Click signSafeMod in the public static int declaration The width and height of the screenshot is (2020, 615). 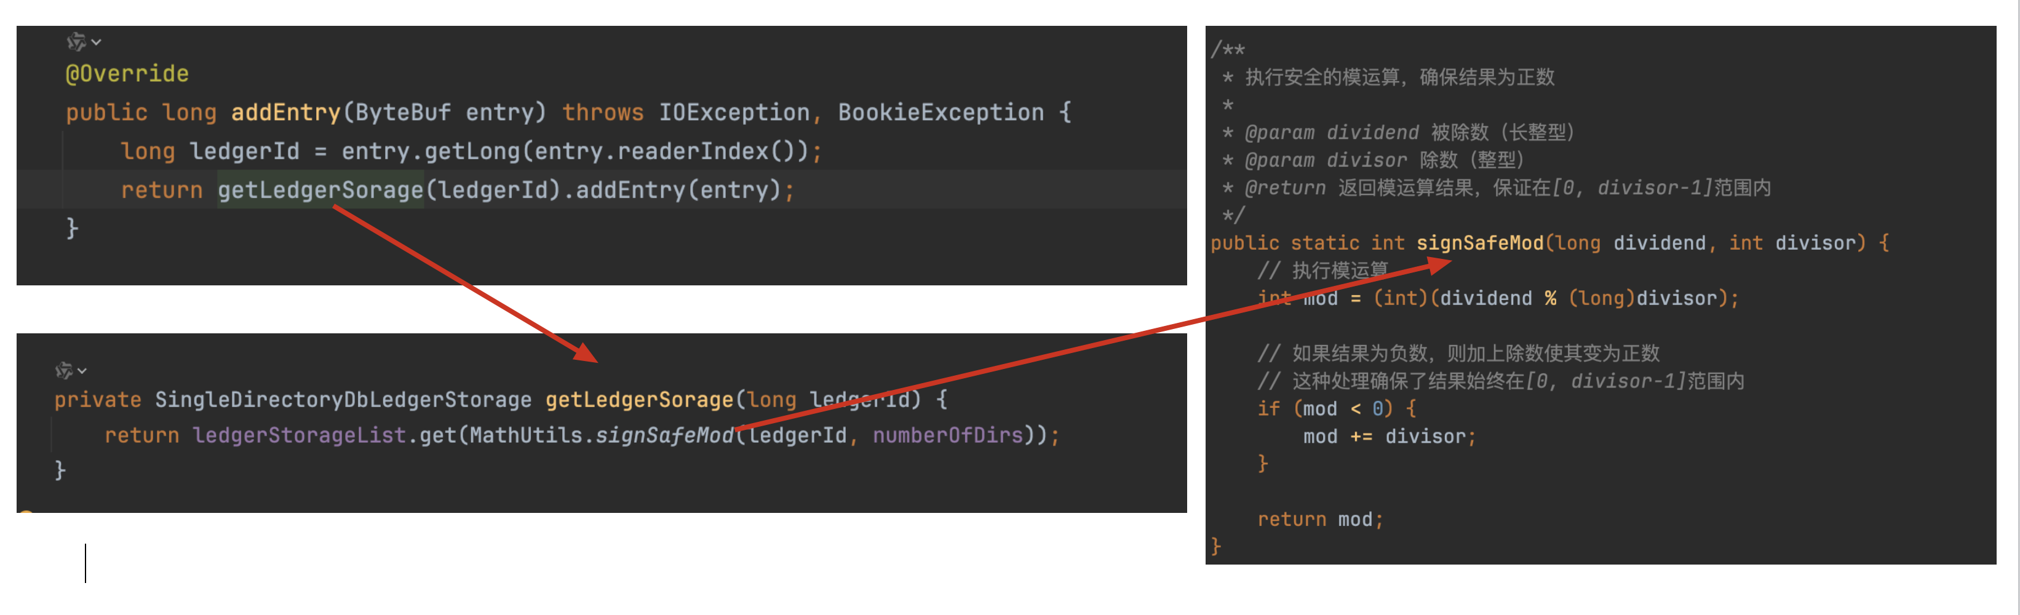pos(1480,243)
